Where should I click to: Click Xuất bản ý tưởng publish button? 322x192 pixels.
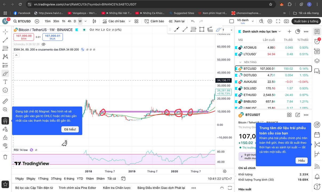point(306,21)
